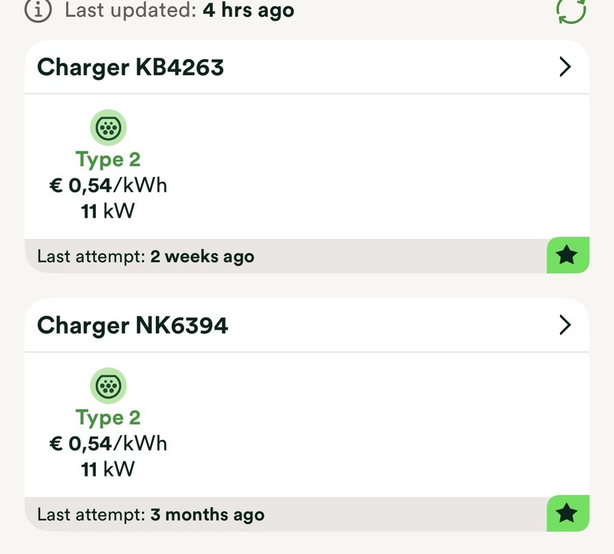Tap the bold '4 hrs ago' timestamp
Screen dimensions: 614x554
pos(248,11)
